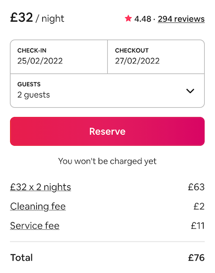This screenshot has width=215, height=273.
Task: Show Cleaning fee details
Action: point(38,206)
